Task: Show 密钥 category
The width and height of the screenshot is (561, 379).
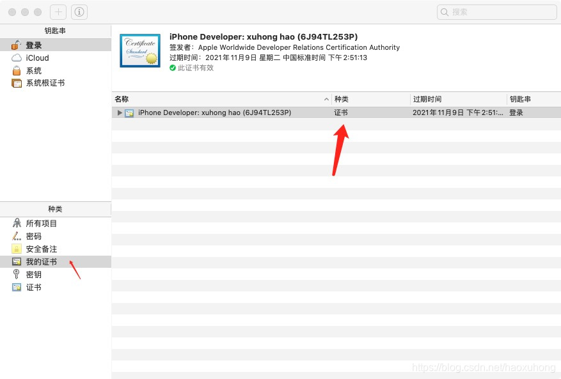Action: pos(56,275)
